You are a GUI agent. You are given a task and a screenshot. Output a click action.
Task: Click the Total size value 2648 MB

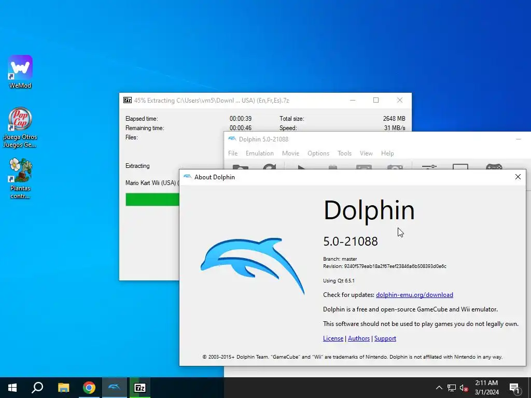pos(394,119)
